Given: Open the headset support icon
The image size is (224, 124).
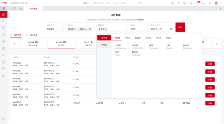Looking at the screenshot, I should pos(209,3).
